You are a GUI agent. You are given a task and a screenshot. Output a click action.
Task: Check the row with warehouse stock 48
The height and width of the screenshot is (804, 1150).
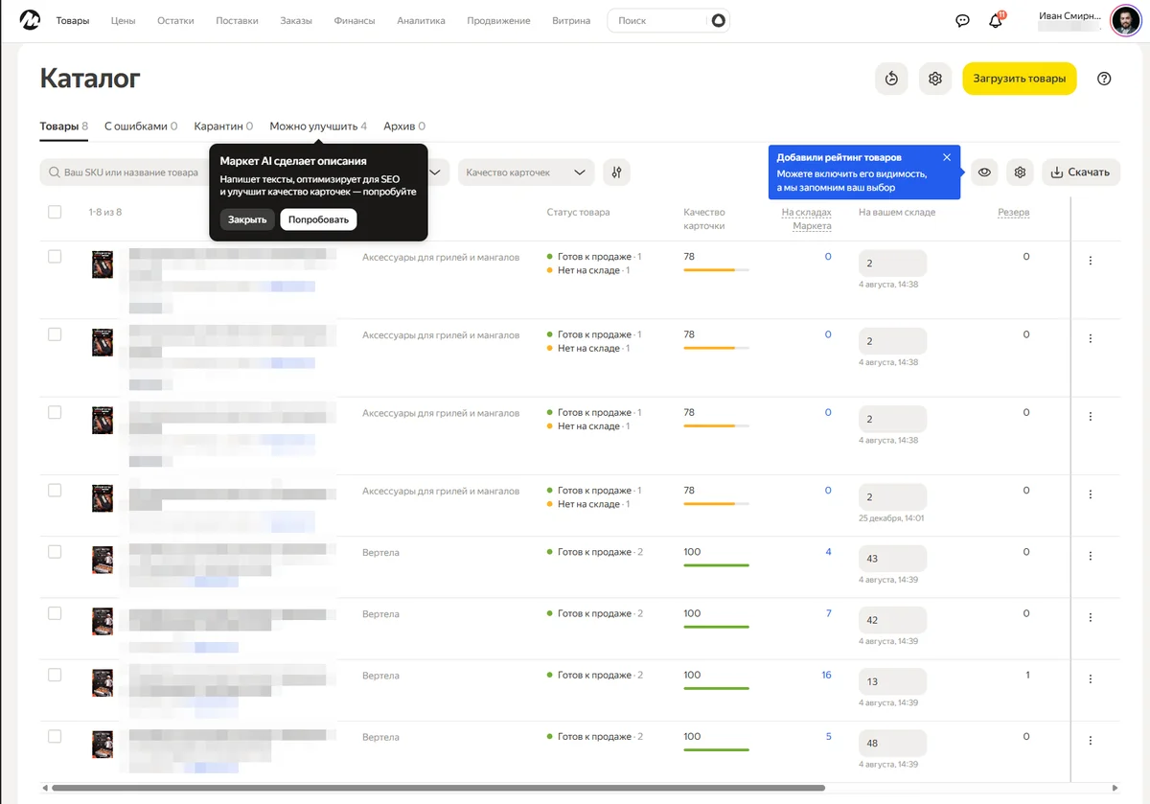55,736
